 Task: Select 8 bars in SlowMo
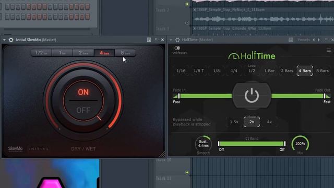point(125,53)
